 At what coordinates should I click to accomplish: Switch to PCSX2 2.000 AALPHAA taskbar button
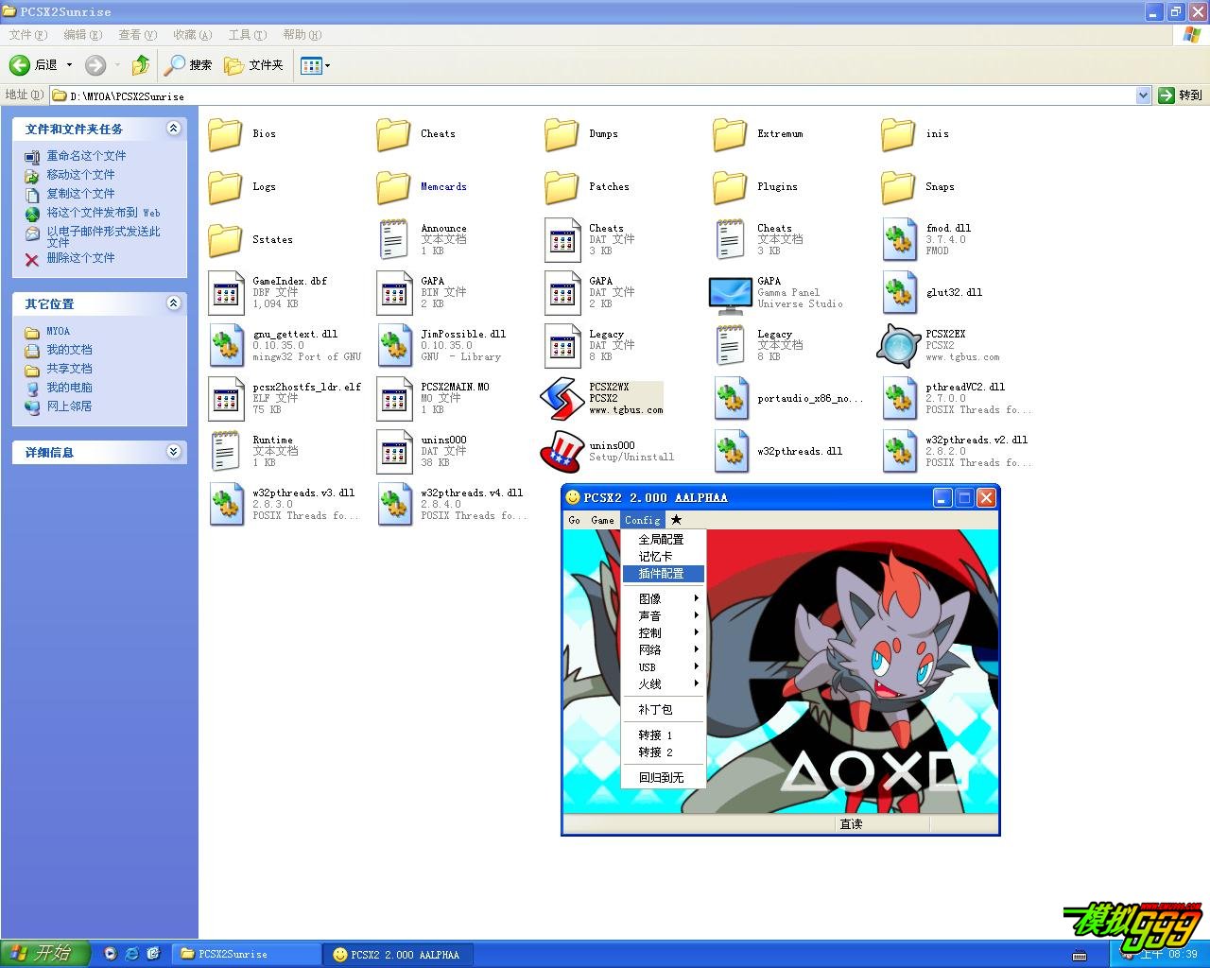tap(398, 955)
